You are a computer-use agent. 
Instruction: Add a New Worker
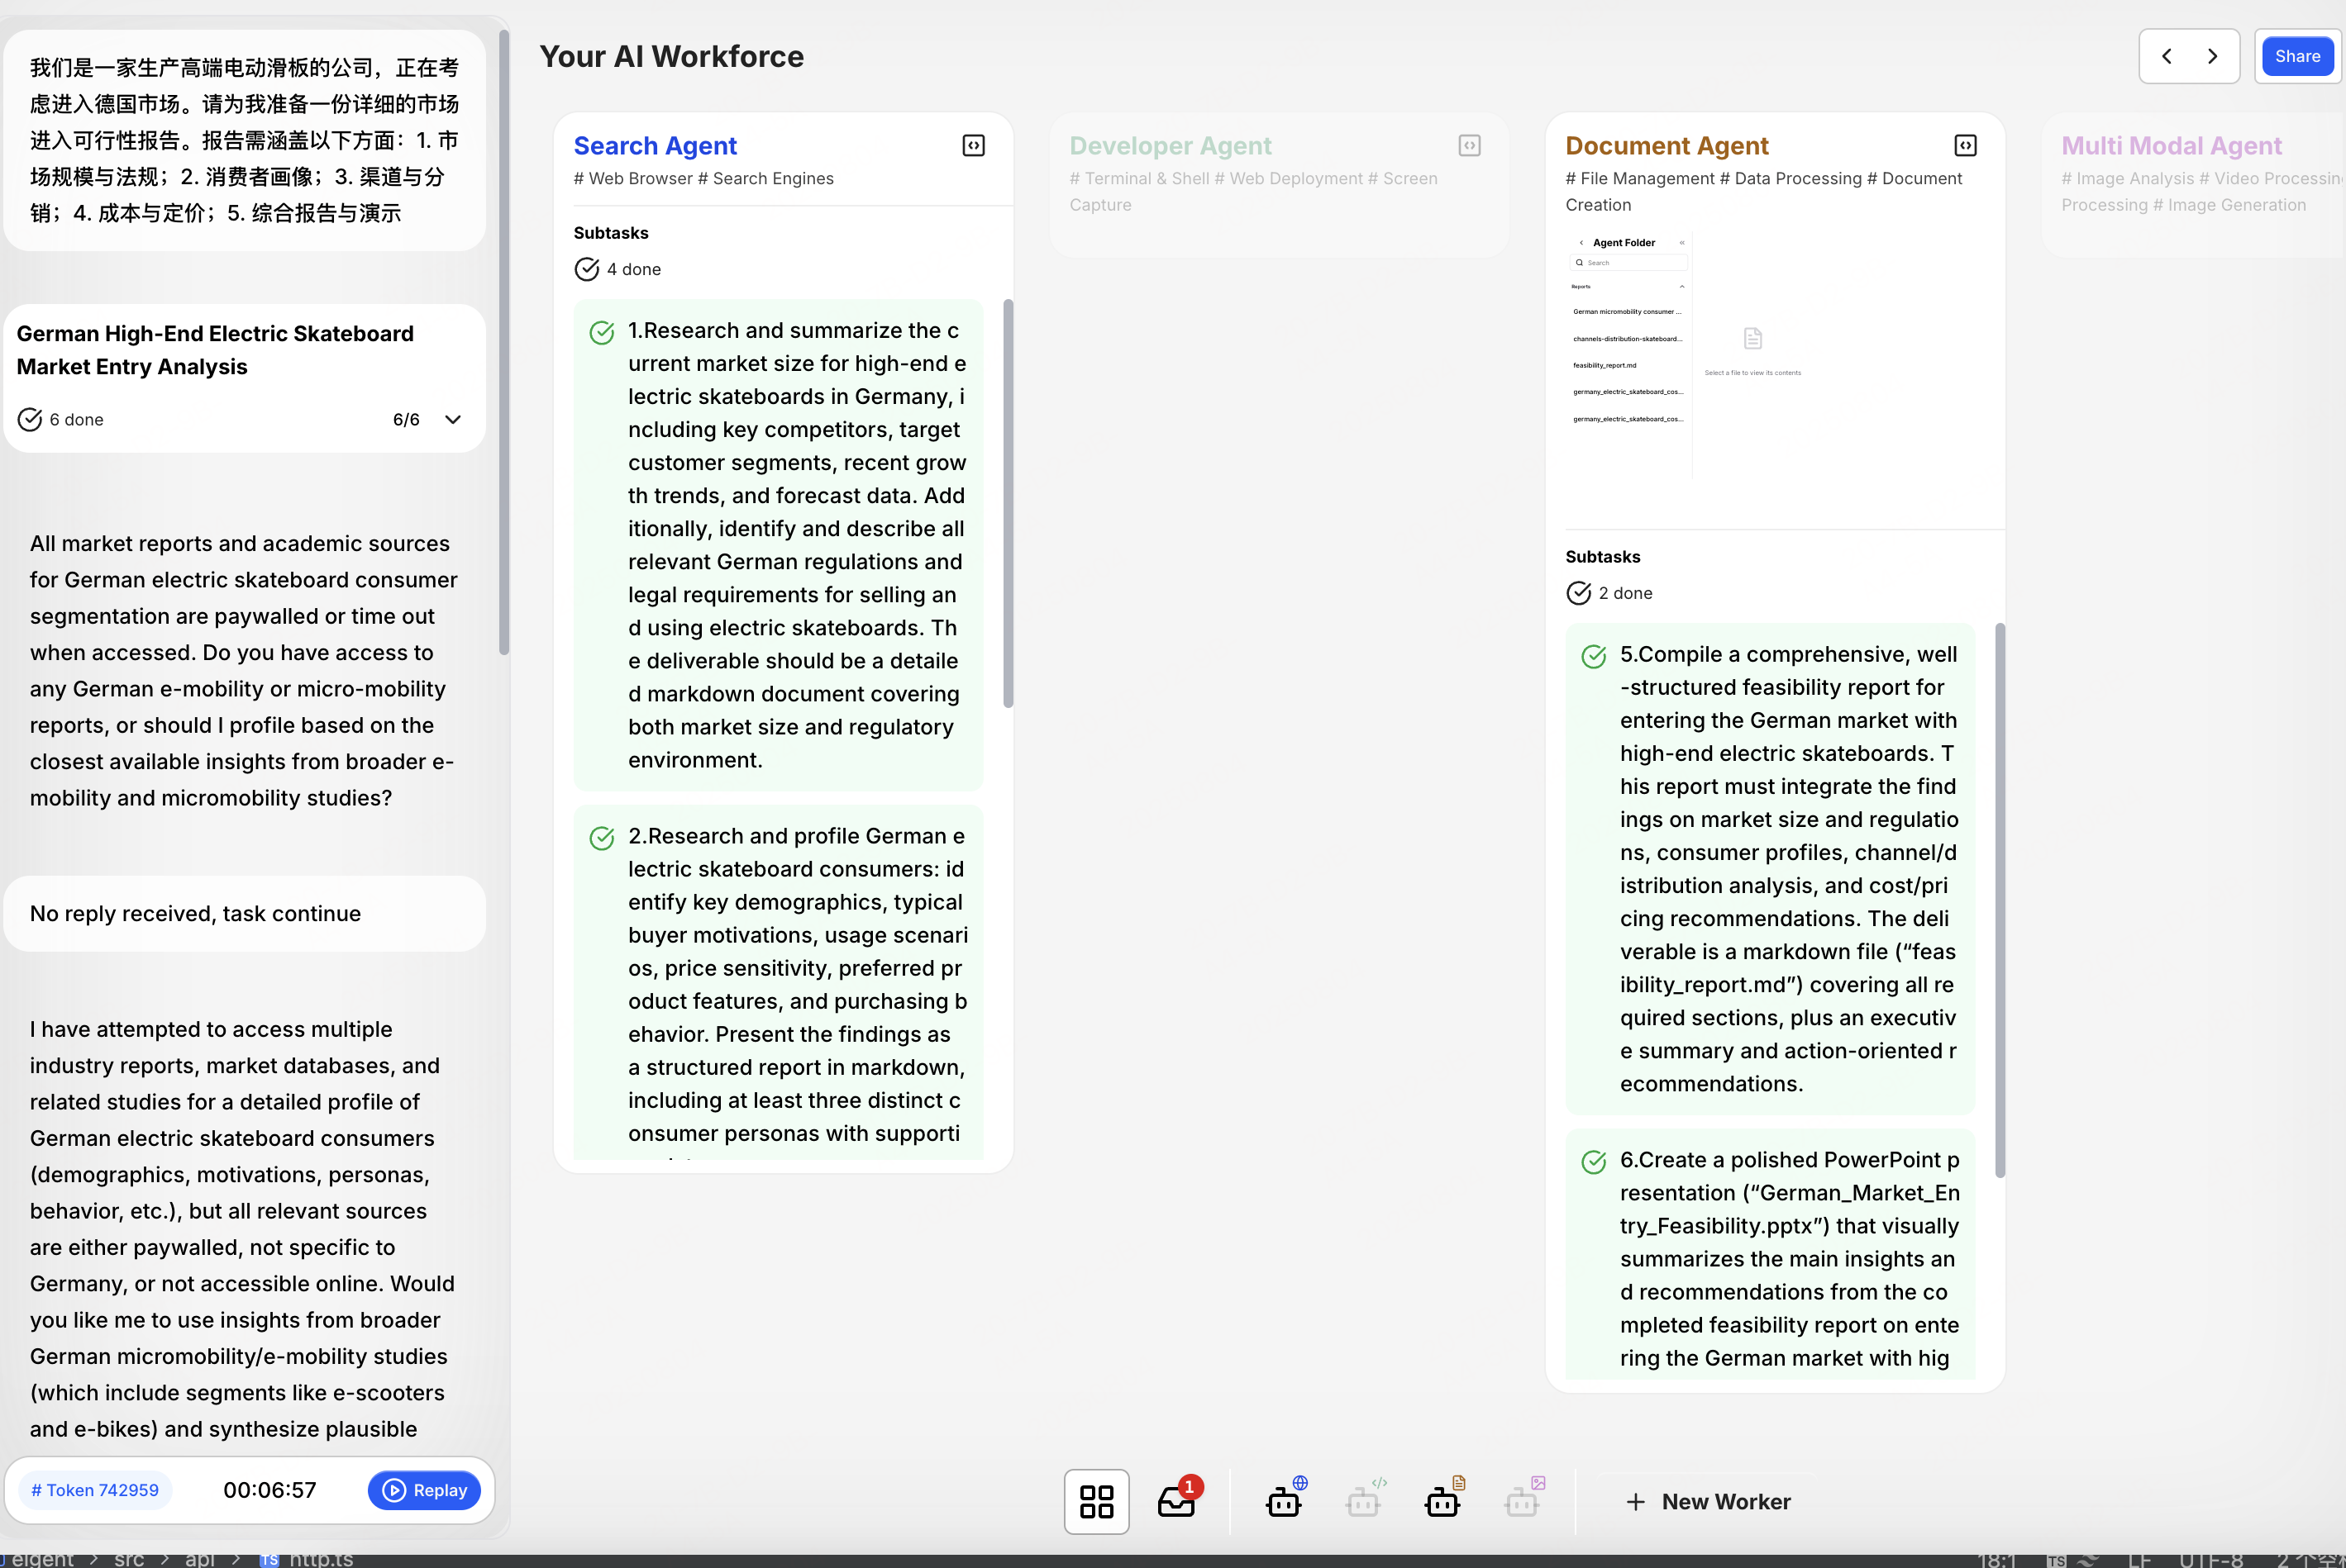click(1708, 1501)
